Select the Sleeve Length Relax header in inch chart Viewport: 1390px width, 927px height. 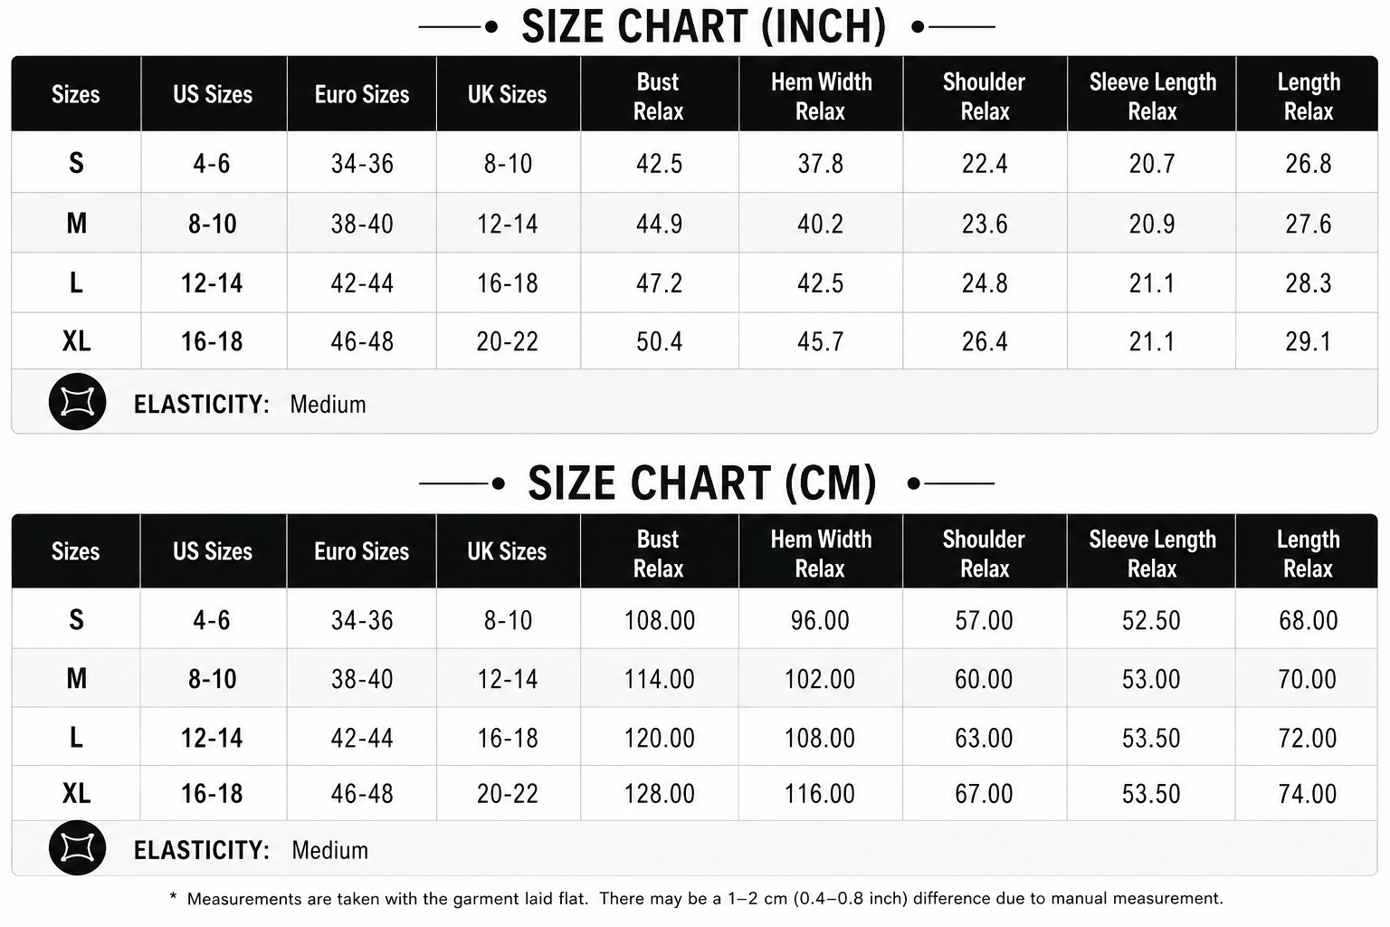(1153, 96)
